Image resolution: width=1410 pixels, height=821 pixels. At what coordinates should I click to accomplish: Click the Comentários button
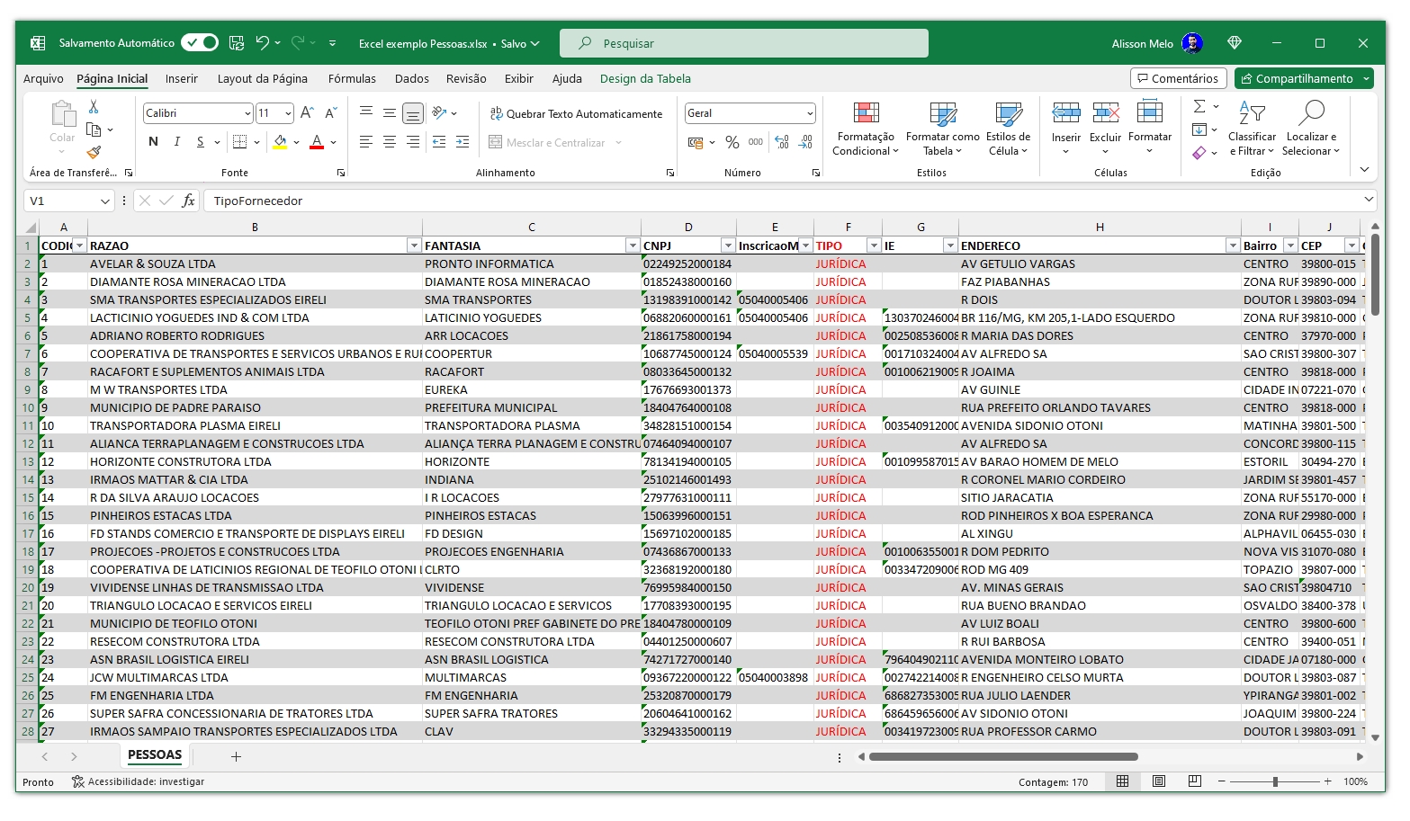[1178, 78]
